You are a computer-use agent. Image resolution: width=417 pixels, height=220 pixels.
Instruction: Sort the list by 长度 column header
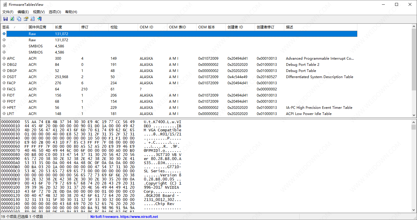(x=58, y=27)
